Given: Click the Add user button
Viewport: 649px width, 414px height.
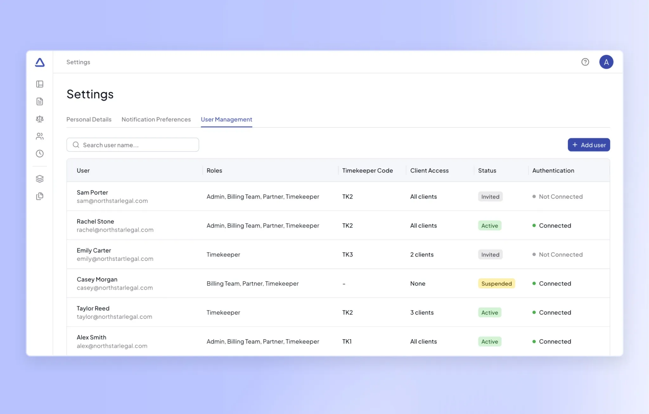Looking at the screenshot, I should (x=588, y=145).
